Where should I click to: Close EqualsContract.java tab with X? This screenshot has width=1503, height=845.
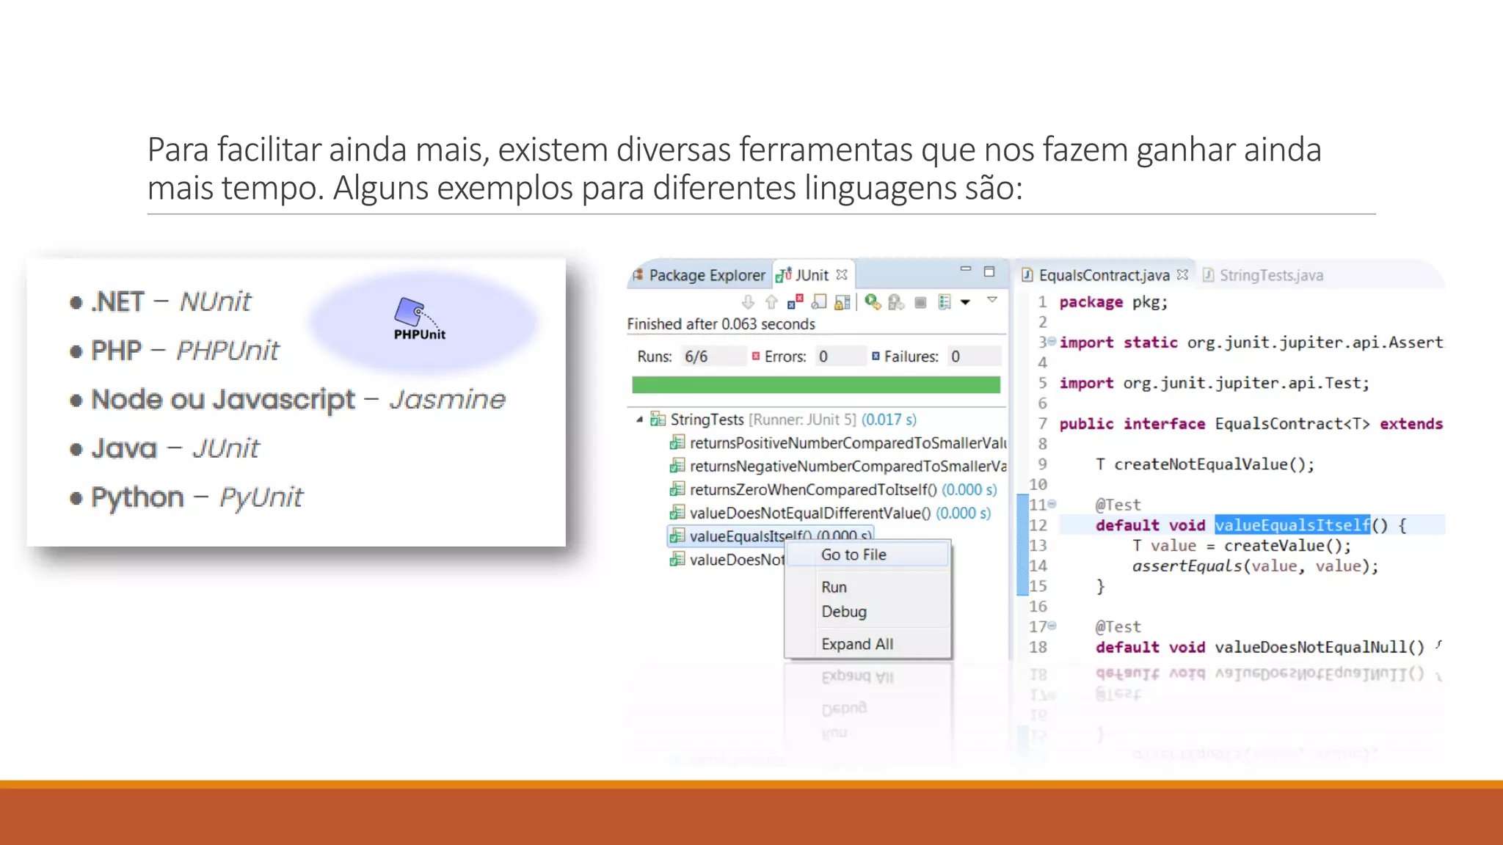click(x=1182, y=274)
